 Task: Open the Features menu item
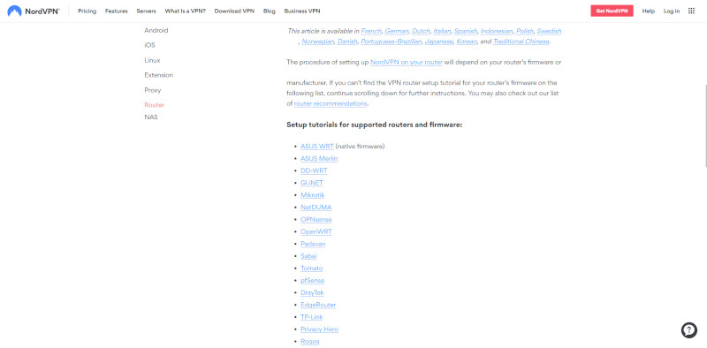(117, 11)
